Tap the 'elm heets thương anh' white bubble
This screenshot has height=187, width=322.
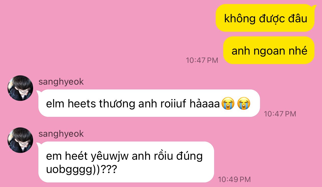tap(149, 103)
